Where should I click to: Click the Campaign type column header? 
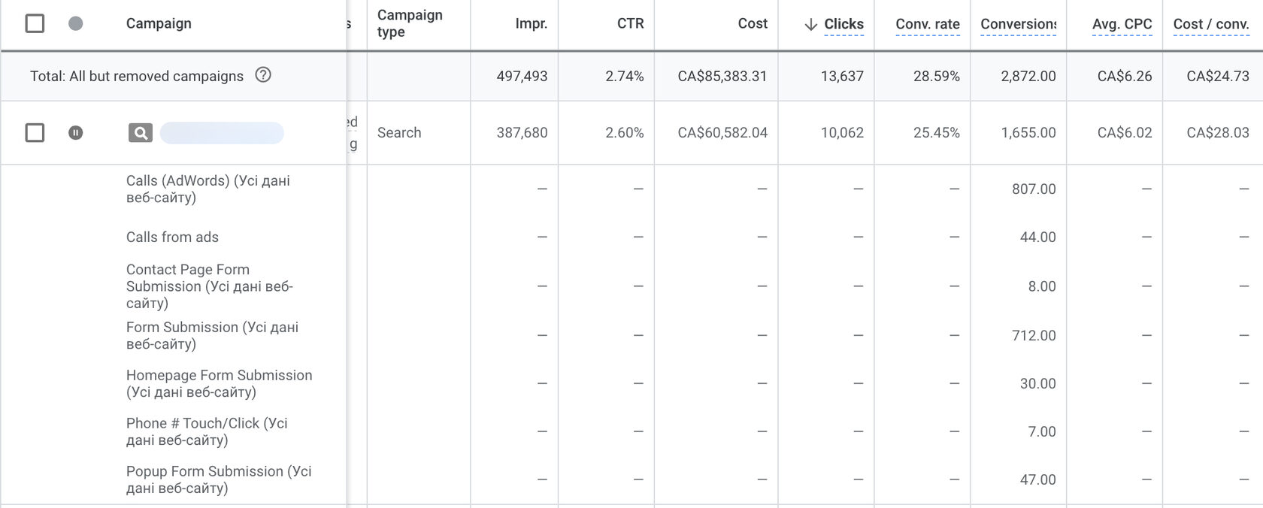click(410, 23)
